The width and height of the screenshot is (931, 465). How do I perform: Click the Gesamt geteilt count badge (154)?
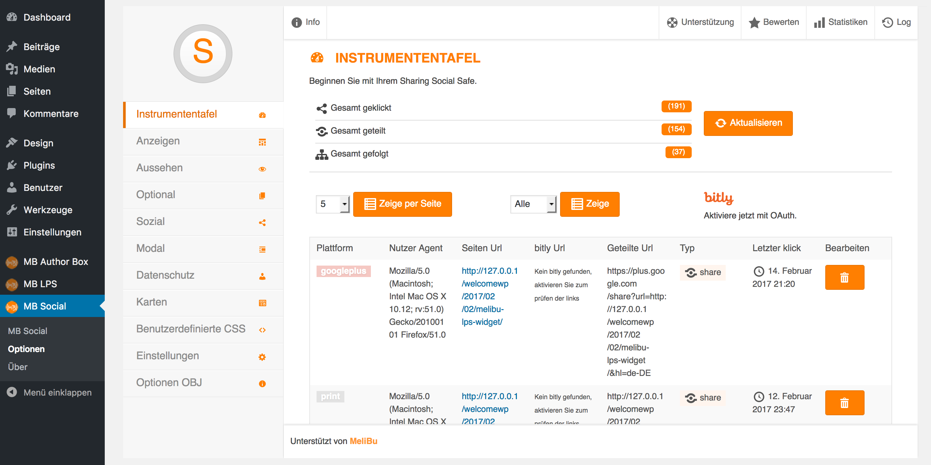[676, 129]
